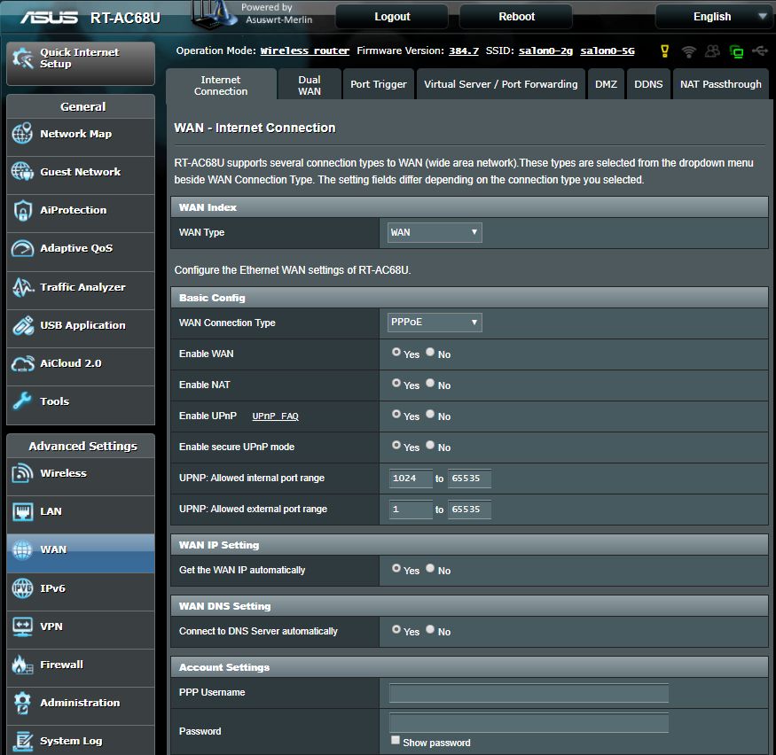Click the PPP Username input field
Viewport: 776px width, 755px height.
[x=529, y=693]
